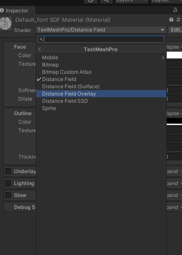Screen dimensions: 182x255
Task: Switch to the Inspector tab
Action: coord(17,10)
